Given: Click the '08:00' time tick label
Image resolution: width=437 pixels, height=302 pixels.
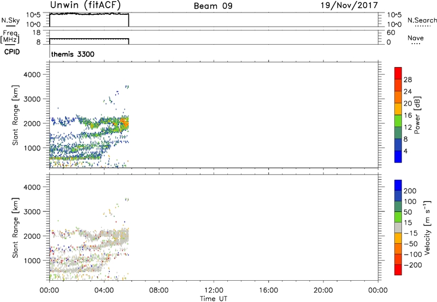Looking at the screenshot, I should (158, 291).
